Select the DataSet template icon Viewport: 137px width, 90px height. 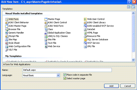(85, 29)
